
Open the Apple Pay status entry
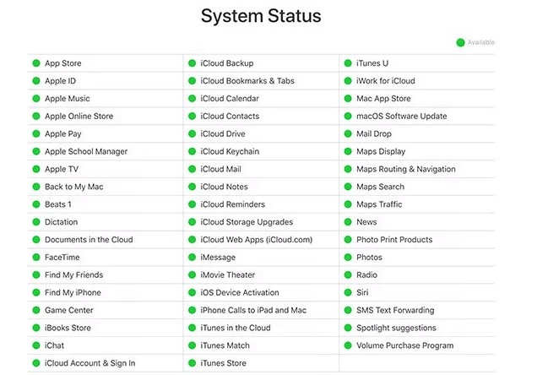point(62,134)
